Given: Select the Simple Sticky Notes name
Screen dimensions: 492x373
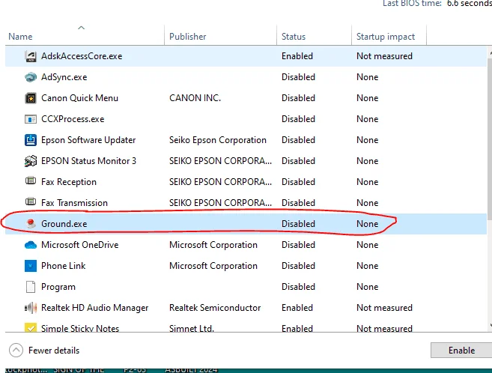Looking at the screenshot, I should 80,328.
